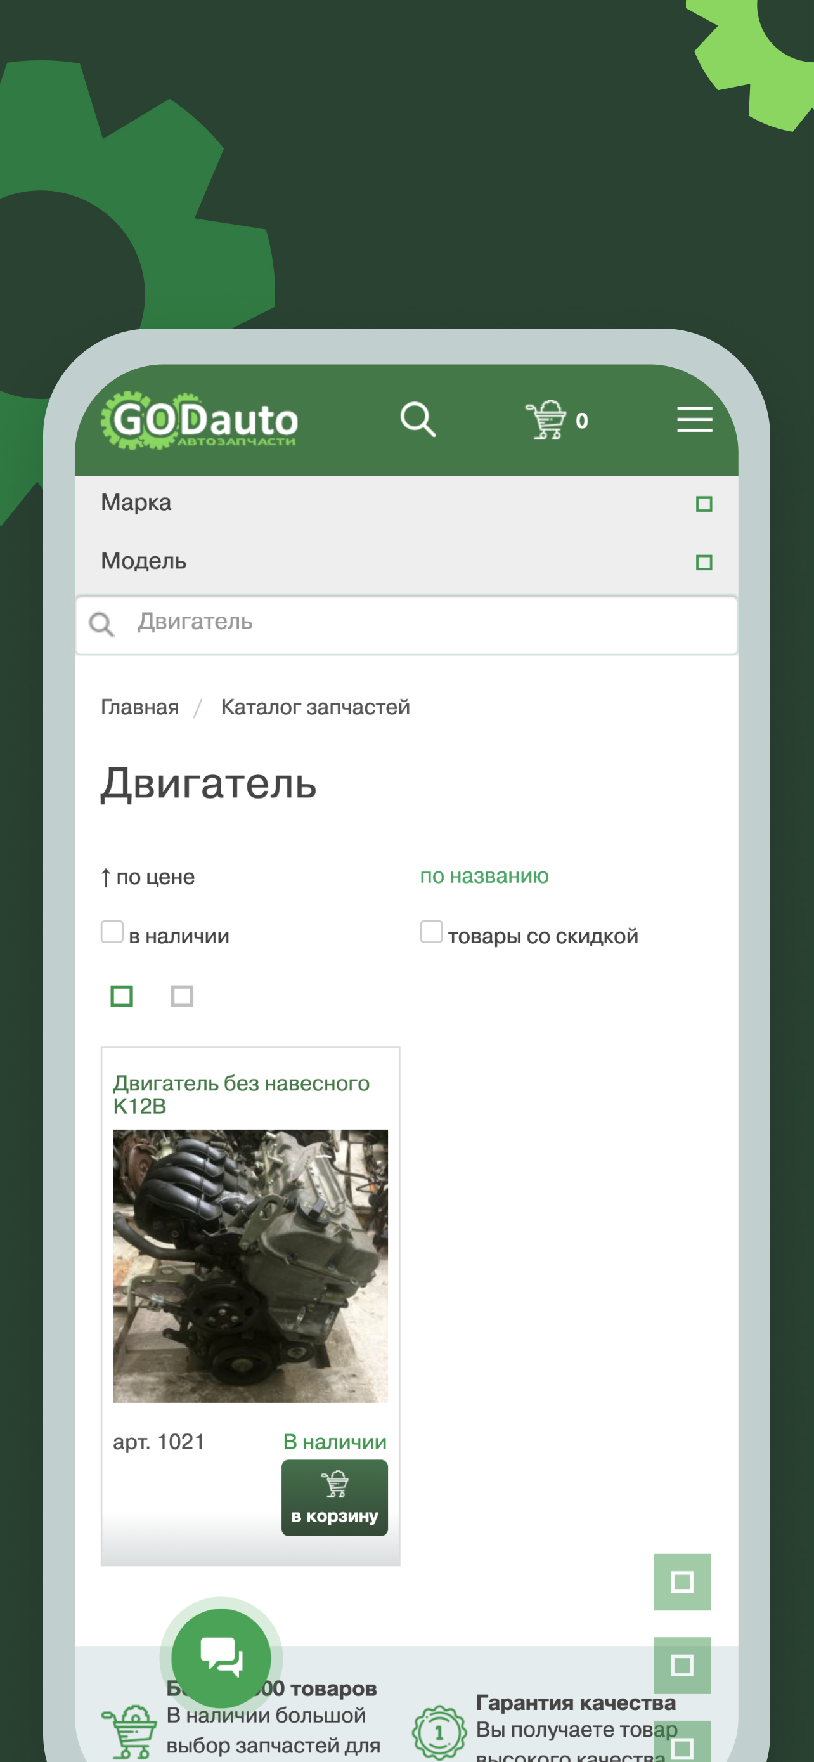
Task: Focus the Двигатель search input field
Action: (x=406, y=624)
